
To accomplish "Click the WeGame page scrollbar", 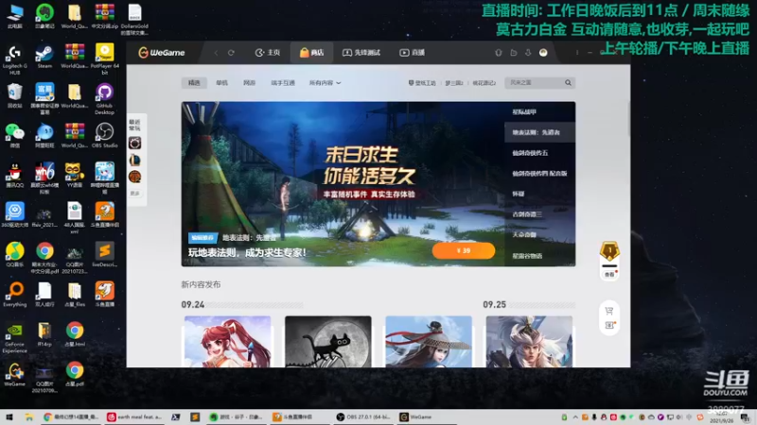I will [x=628, y=119].
